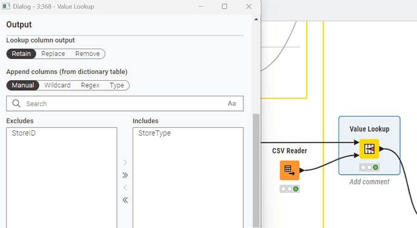Image resolution: width=417 pixels, height=228 pixels.
Task: Toggle case sensitivity with Aa icon
Action: pyautogui.click(x=232, y=103)
